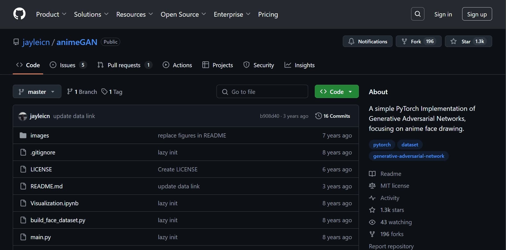Open the Visualization.ipynb file name
This screenshot has height=250, width=506.
pyautogui.click(x=54, y=203)
